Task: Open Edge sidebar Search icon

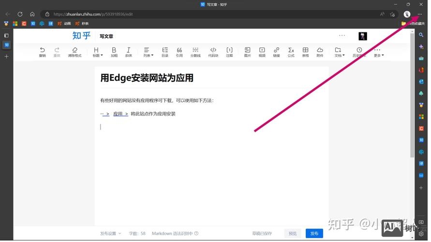Action: click(x=421, y=35)
